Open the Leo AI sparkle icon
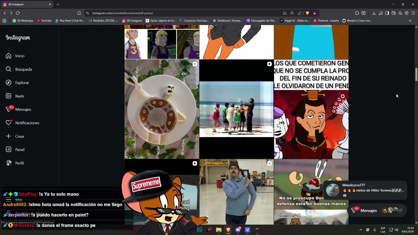Screen dimensions: 418x235 pyautogui.click(x=400, y=13)
